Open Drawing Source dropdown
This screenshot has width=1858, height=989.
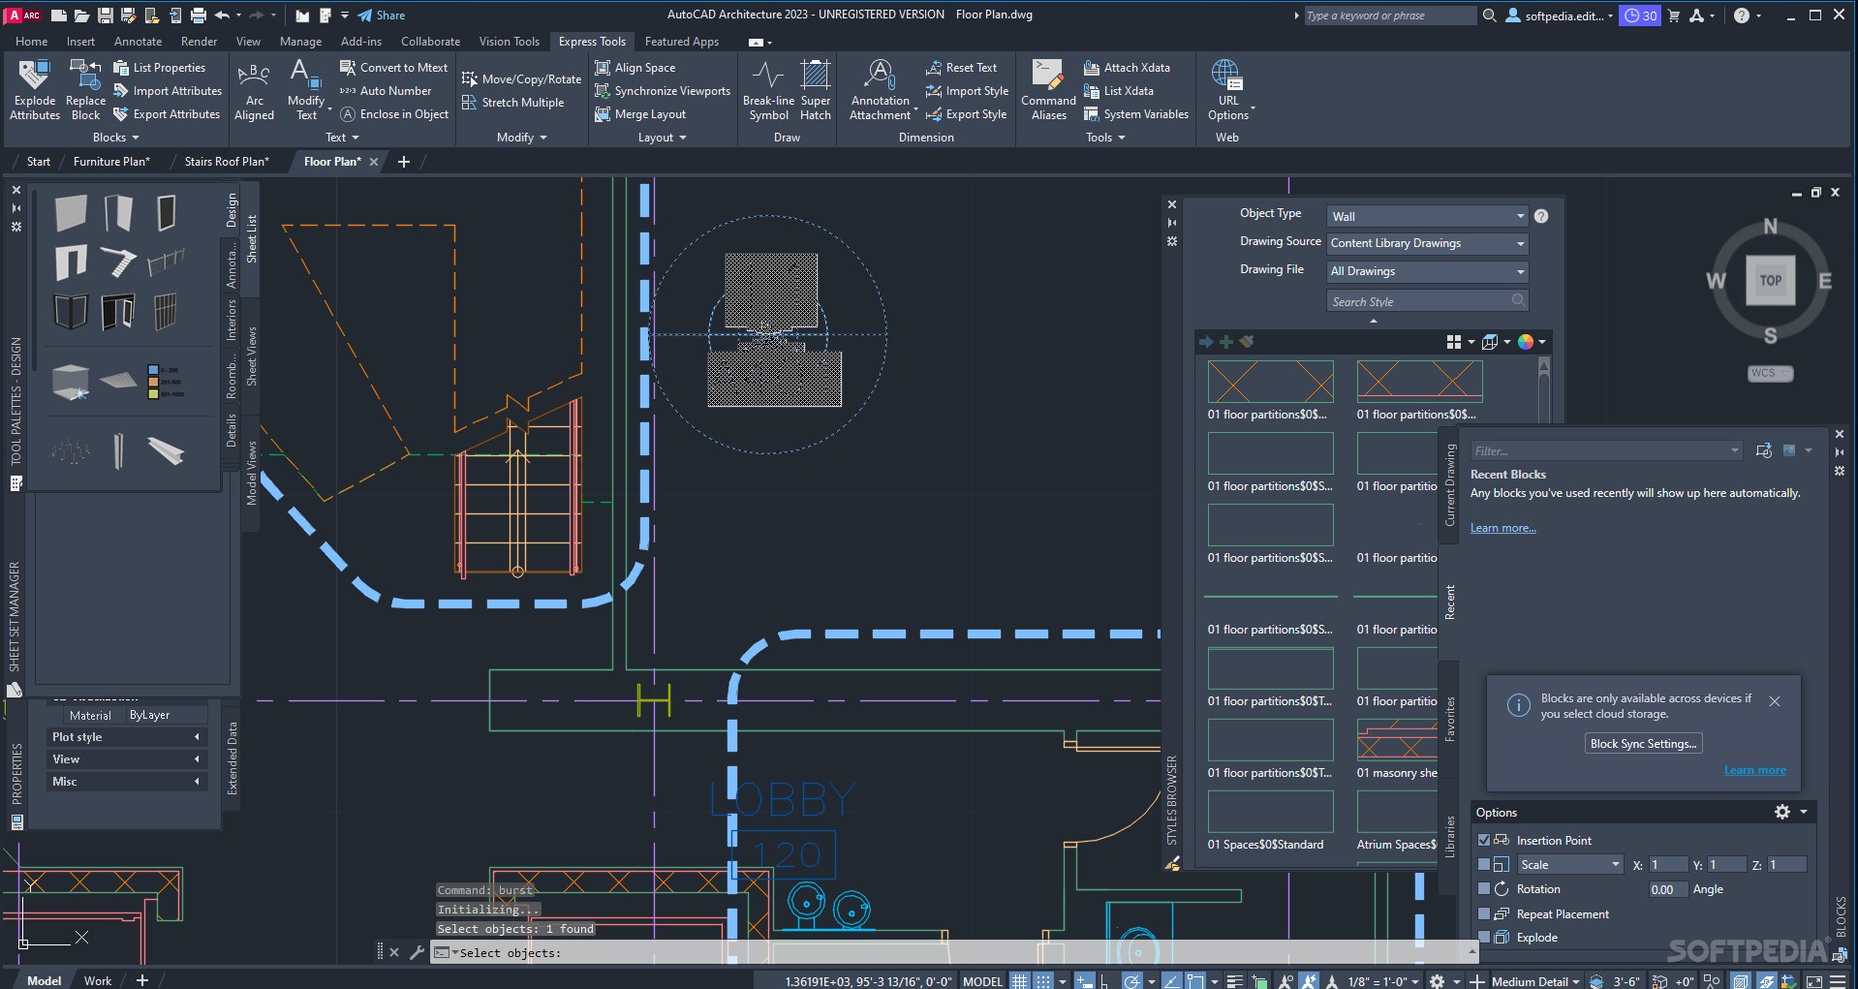click(1428, 243)
